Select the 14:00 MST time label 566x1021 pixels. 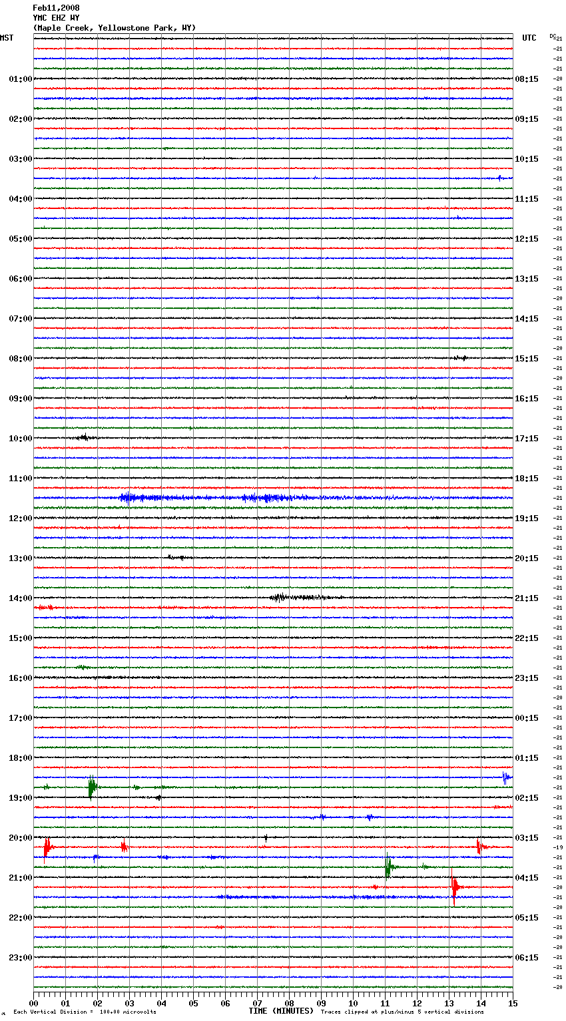(x=21, y=598)
